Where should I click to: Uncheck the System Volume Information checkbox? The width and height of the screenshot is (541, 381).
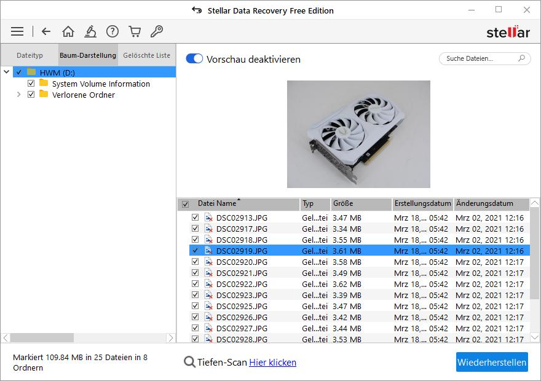[x=31, y=84]
